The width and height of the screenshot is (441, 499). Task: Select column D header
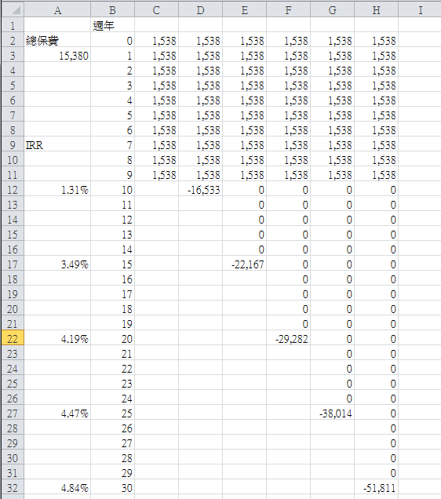click(x=200, y=10)
